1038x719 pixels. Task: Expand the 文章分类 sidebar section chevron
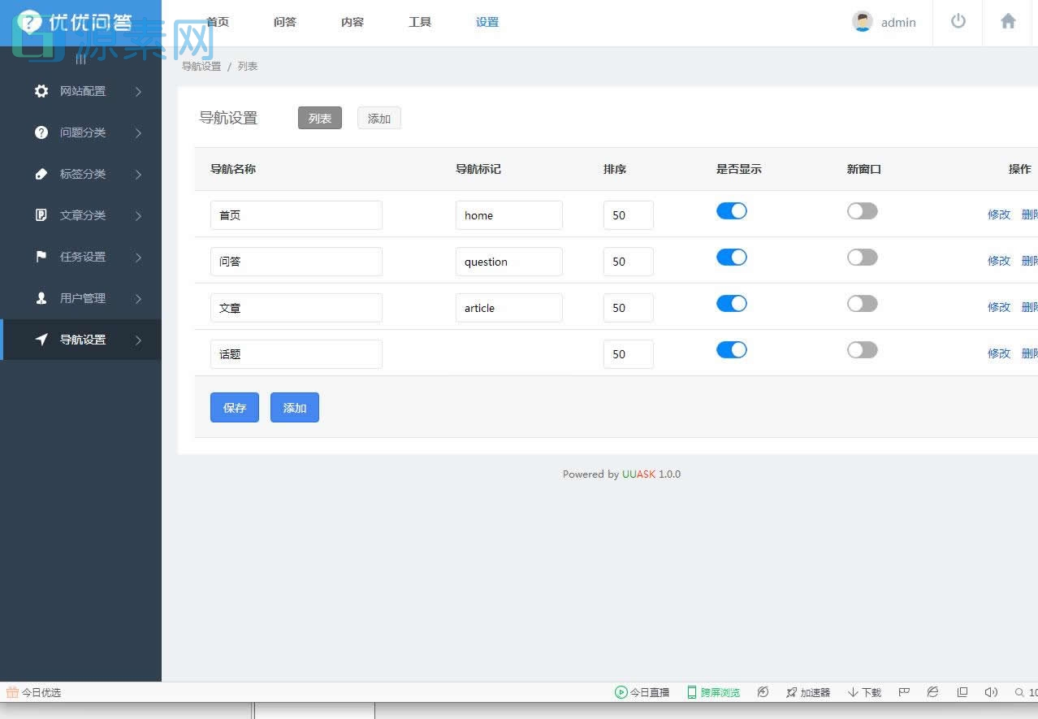coord(138,215)
